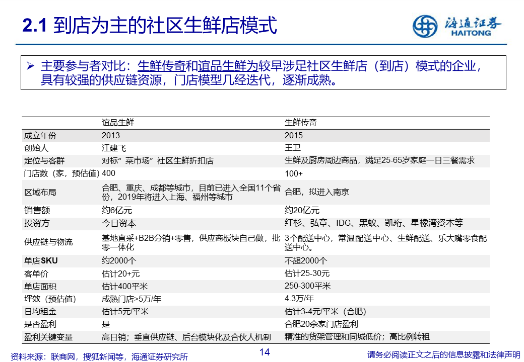
Task: Select the '客单价' row label
Action: click(36, 274)
